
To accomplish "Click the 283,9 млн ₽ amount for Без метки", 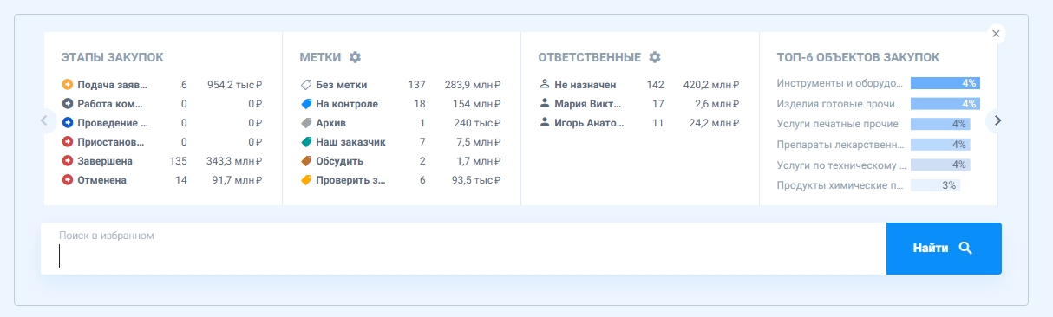I will [473, 85].
